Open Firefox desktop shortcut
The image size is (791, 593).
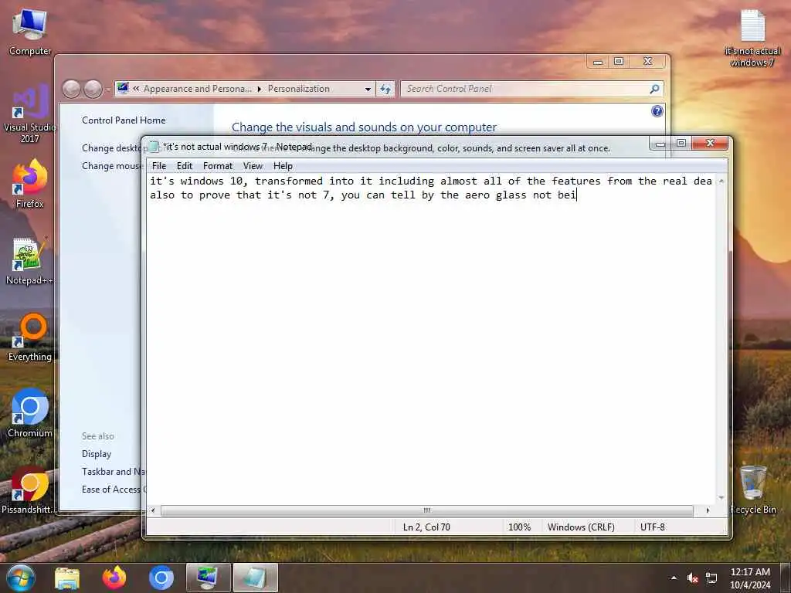29,184
